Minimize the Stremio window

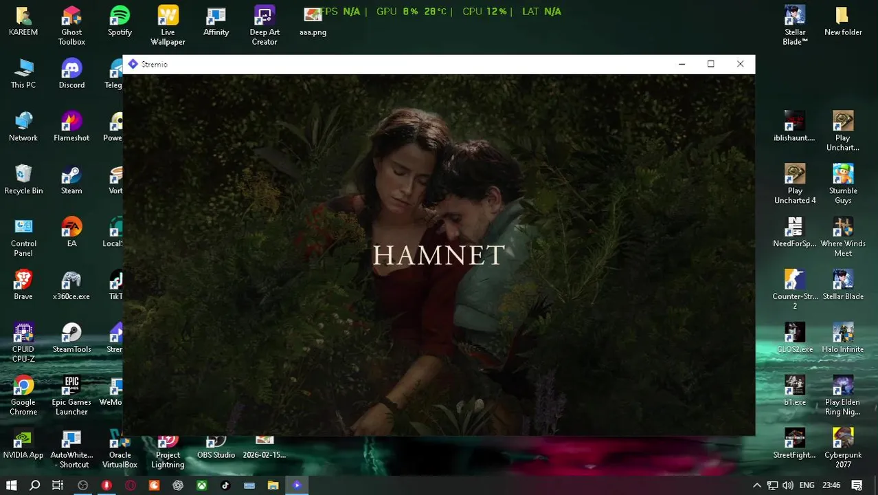pyautogui.click(x=682, y=64)
